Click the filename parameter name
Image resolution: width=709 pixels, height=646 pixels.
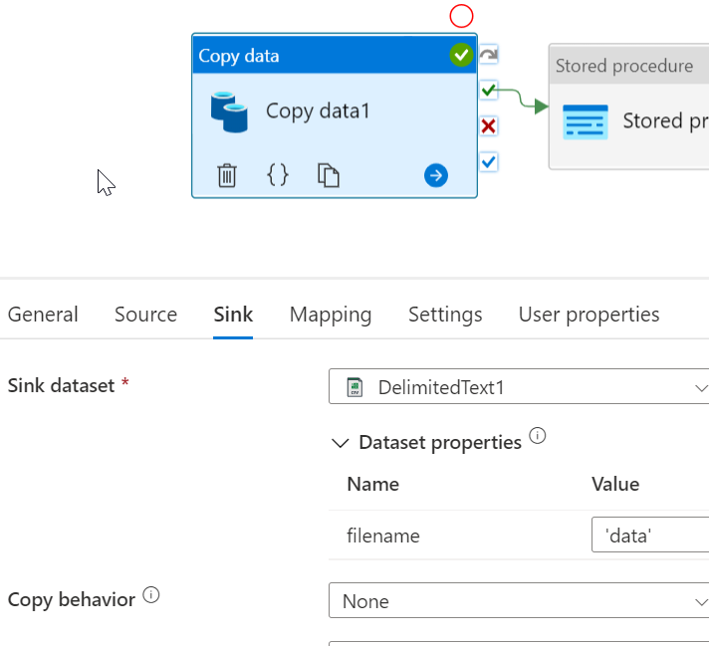(x=383, y=536)
